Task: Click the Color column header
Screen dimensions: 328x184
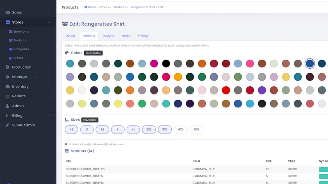Action: [196, 161]
